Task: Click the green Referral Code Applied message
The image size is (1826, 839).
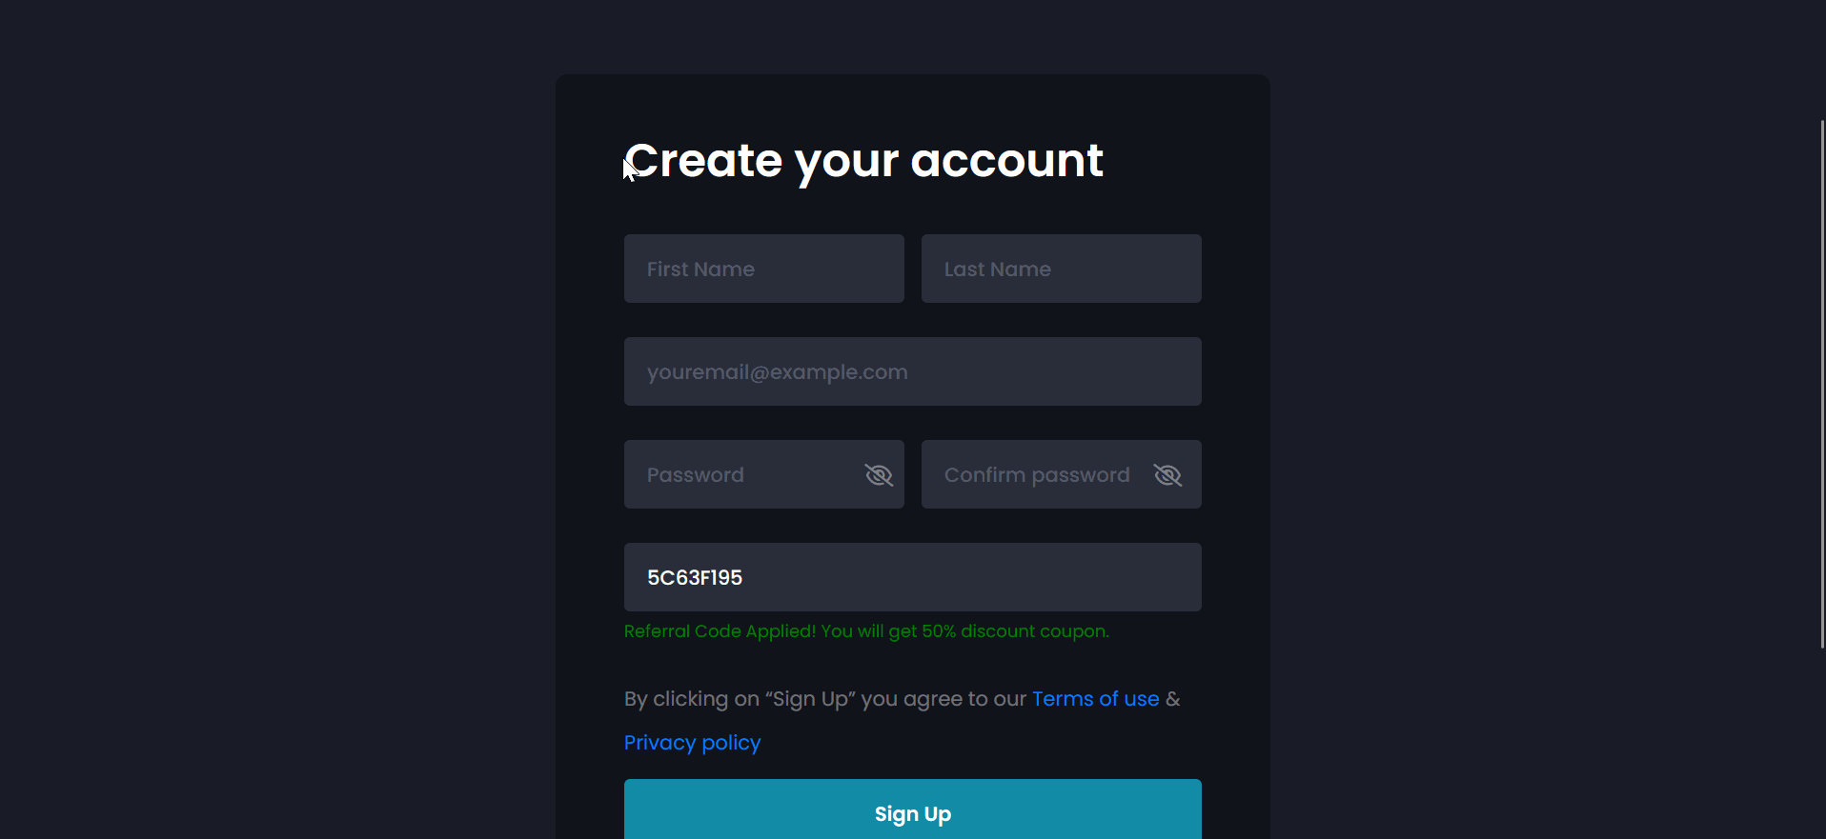Action: click(x=720, y=631)
